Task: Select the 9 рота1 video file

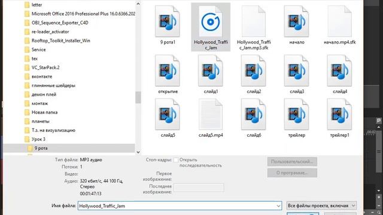Action: pos(168,25)
